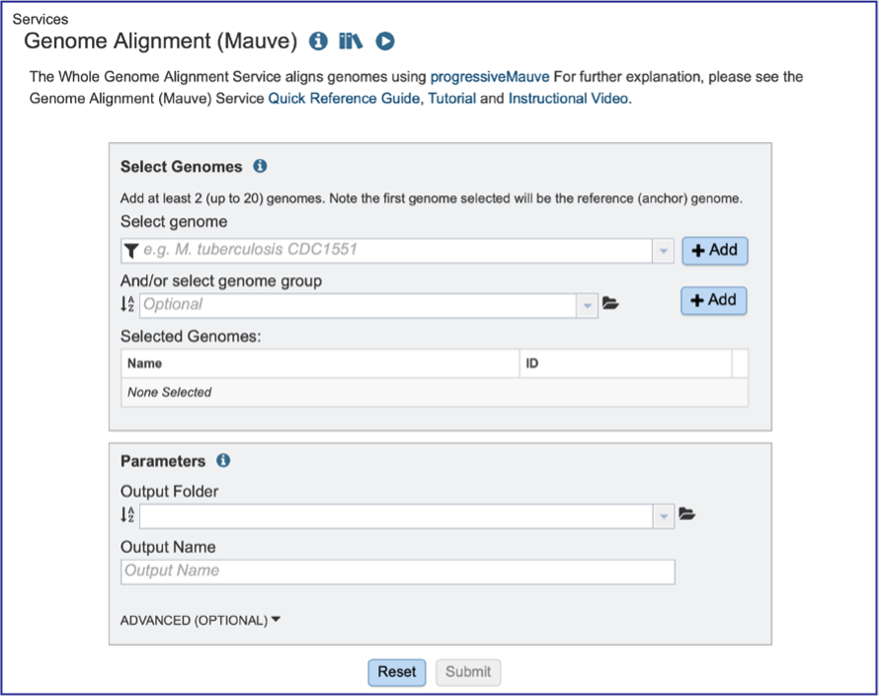Viewport: 881px width, 699px height.
Task: Open the Quick Reference Guide link
Action: (x=344, y=99)
